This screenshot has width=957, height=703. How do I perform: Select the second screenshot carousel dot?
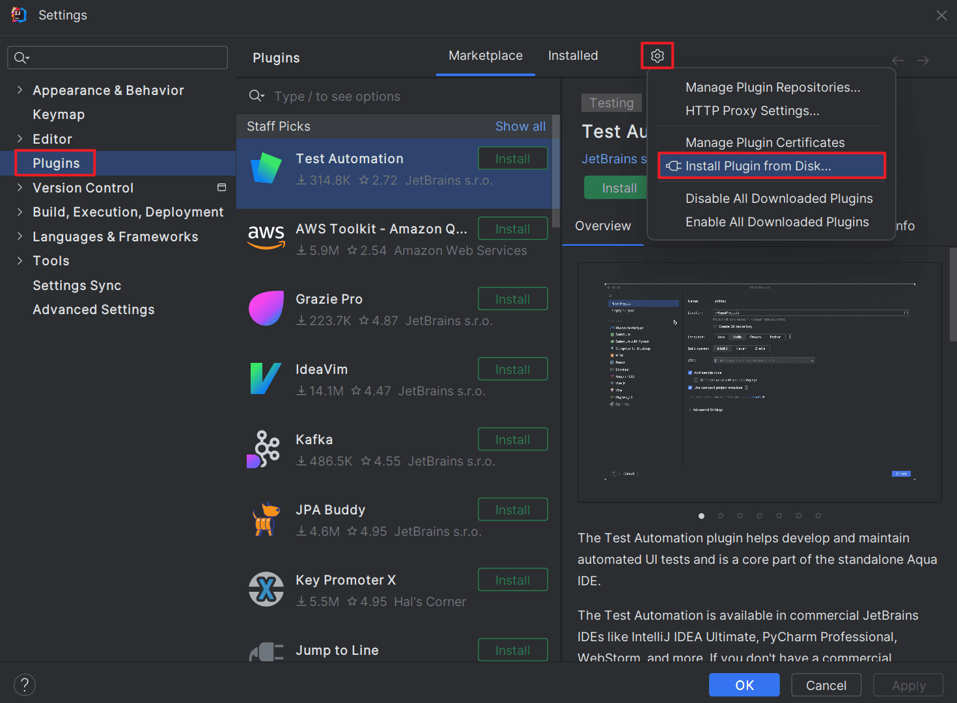point(721,516)
